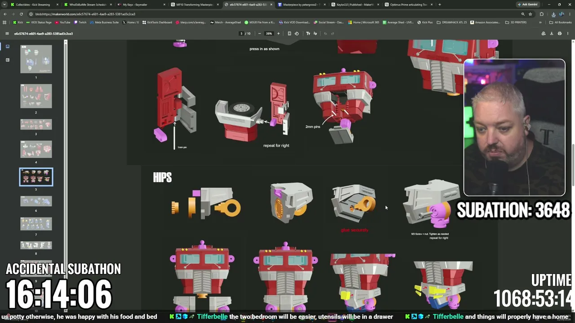The image size is (575, 323).
Task: Select page 3 thumbnail in sidebar
Action: [36, 124]
